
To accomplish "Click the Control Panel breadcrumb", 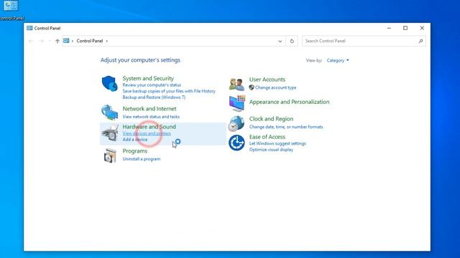I will pos(90,41).
